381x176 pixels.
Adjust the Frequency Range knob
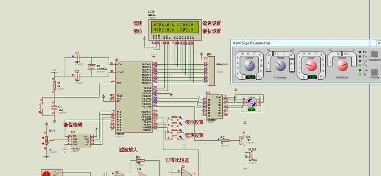tap(280, 65)
